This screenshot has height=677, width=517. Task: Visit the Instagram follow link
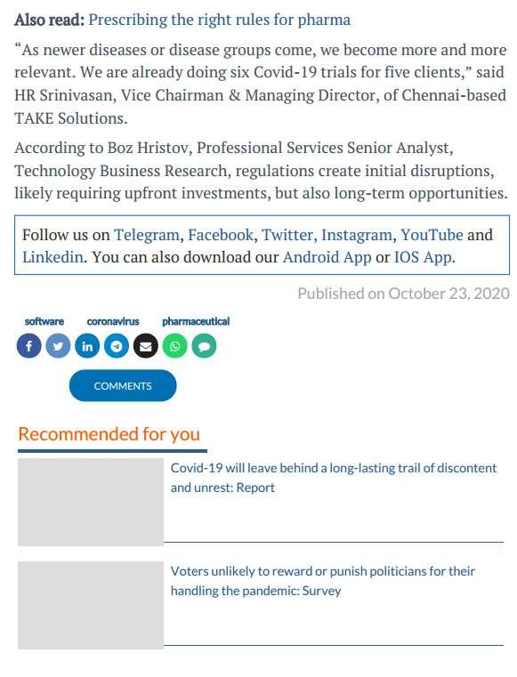tap(356, 235)
